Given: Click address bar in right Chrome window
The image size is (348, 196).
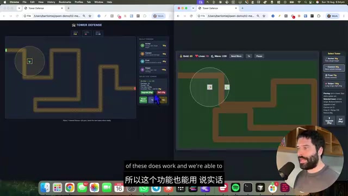Looking at the screenshot, I should point(231,16).
